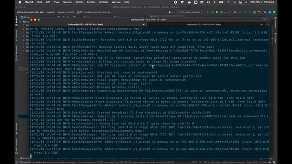Image resolution: width=292 pixels, height=164 pixels.
Task: Click the blue IDE update icon
Action: pos(270,12)
